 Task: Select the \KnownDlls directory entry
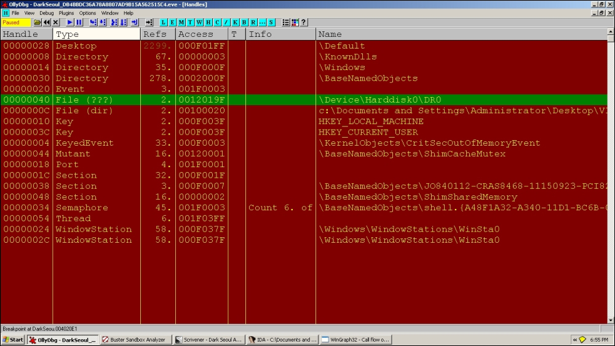click(x=348, y=57)
